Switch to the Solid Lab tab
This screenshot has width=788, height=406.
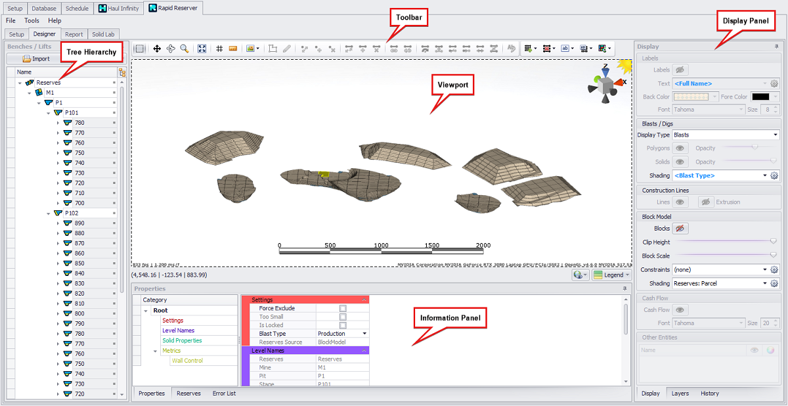pyautogui.click(x=102, y=34)
